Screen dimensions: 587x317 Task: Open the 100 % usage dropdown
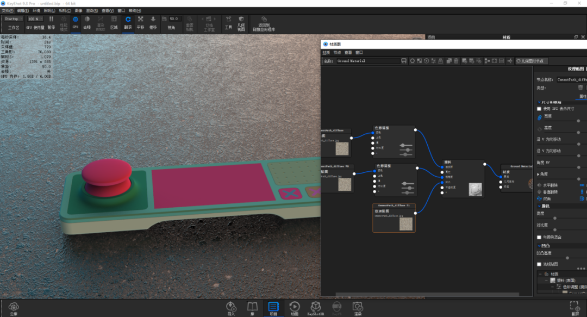click(35, 18)
